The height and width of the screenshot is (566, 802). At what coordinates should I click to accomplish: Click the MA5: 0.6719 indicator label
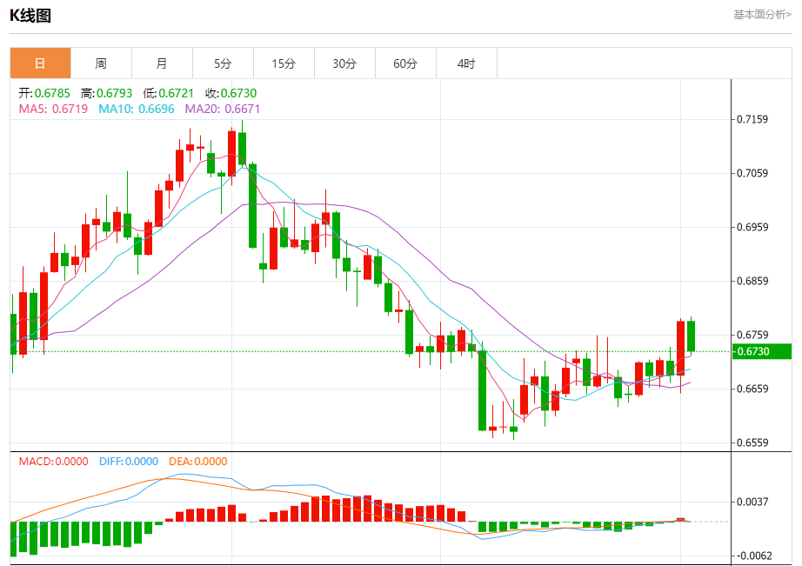click(53, 109)
